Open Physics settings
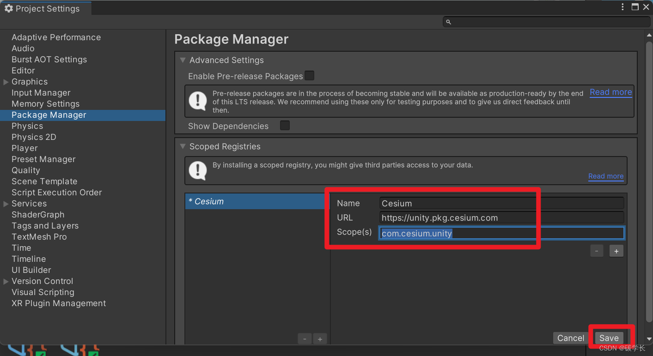 pos(27,126)
